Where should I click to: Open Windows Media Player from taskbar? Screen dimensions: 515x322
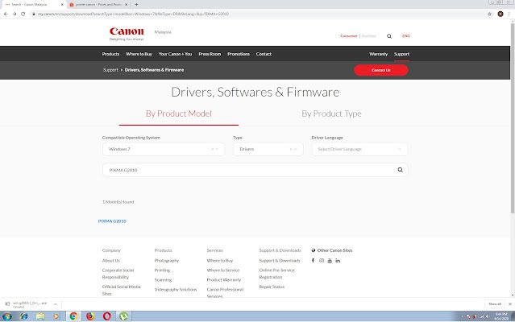click(x=56, y=316)
